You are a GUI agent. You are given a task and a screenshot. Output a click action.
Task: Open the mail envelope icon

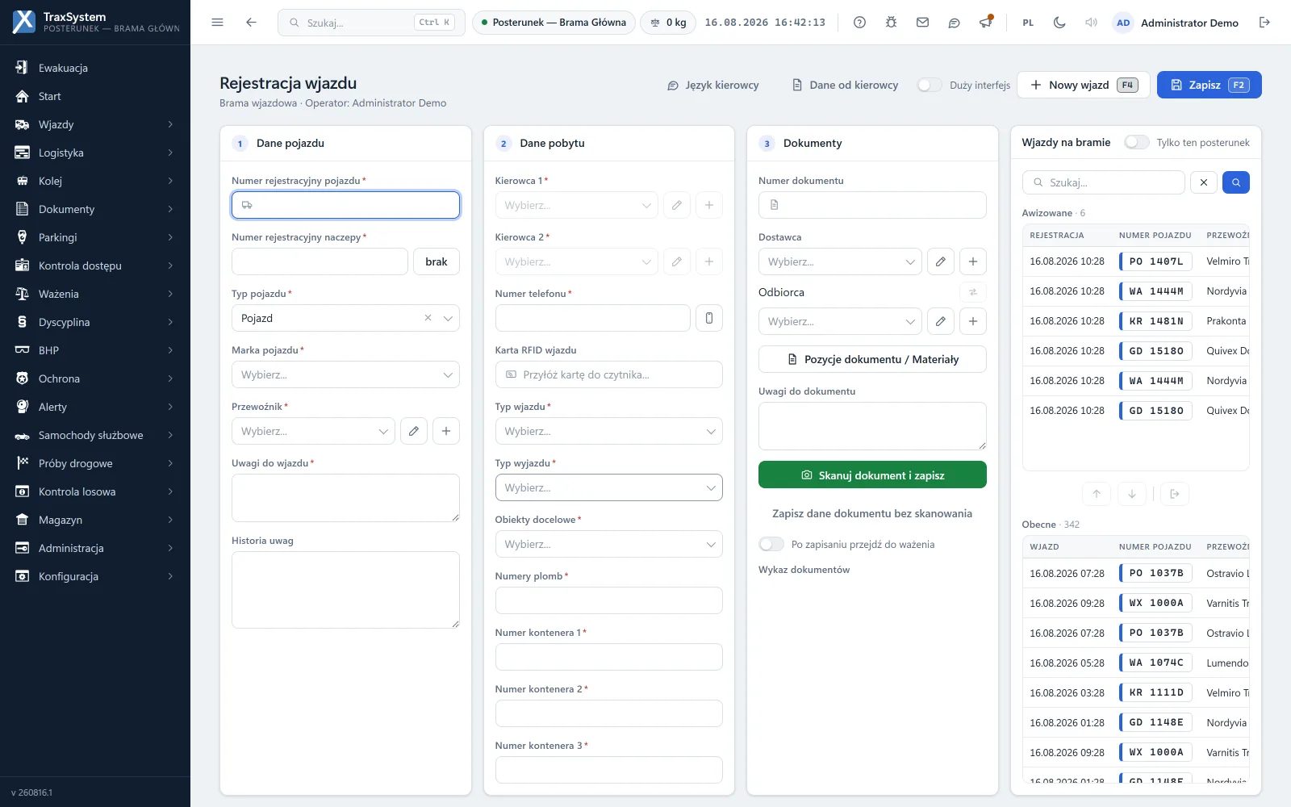(x=922, y=23)
